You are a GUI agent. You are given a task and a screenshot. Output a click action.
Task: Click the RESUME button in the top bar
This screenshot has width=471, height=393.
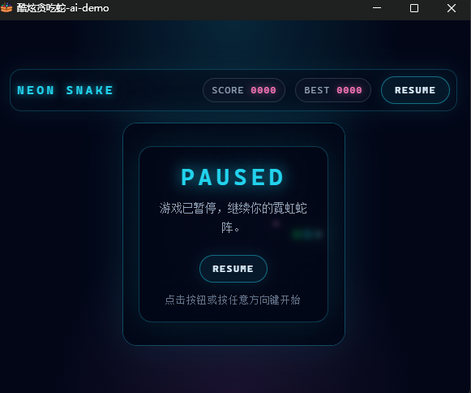[x=415, y=90]
